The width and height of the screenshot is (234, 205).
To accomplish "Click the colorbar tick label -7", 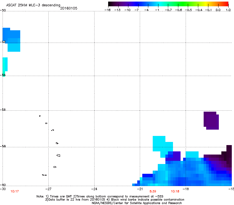I will [x=136, y=10].
